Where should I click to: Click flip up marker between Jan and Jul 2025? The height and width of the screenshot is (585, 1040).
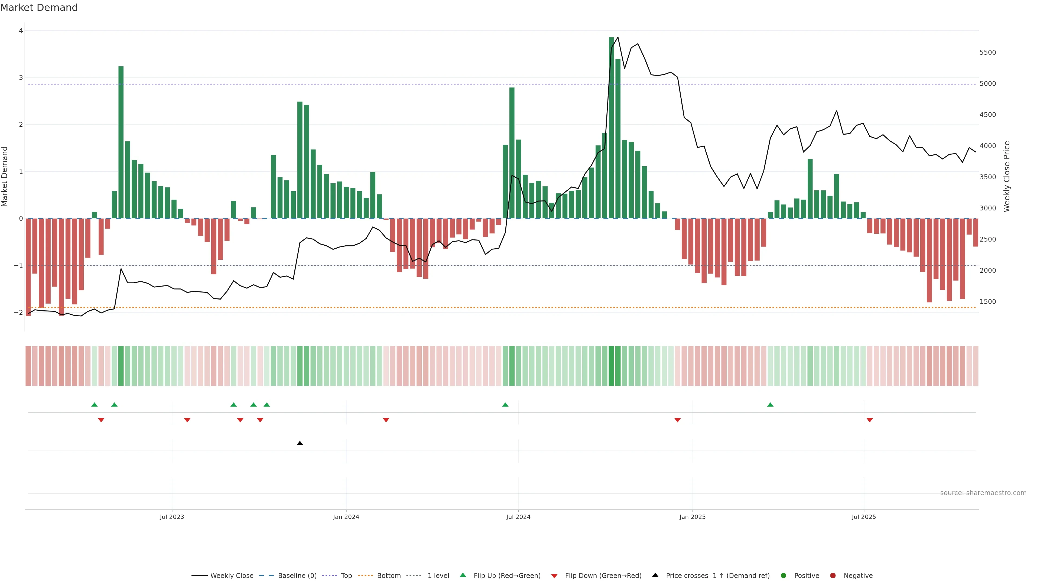[x=770, y=405]
